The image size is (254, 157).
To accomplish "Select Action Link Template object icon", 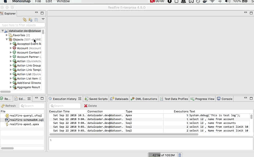I will pyautogui.click(x=14, y=70).
